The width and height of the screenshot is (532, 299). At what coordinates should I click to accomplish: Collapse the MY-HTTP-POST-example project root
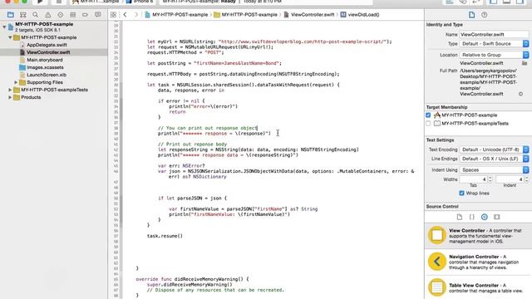tap(4, 27)
